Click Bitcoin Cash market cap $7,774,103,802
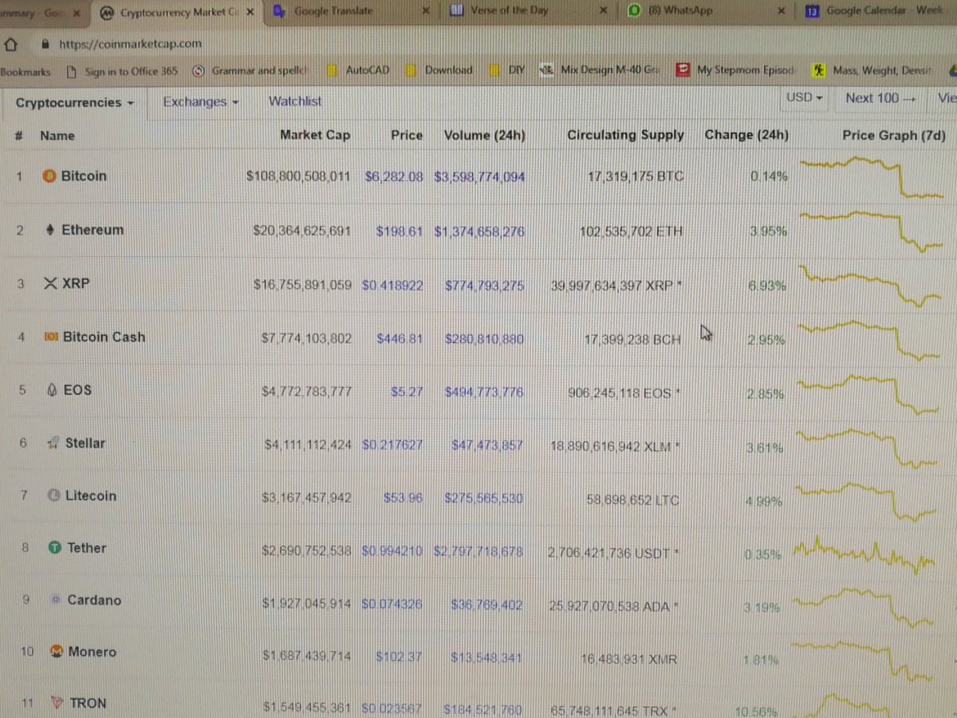This screenshot has height=718, width=957. [306, 338]
